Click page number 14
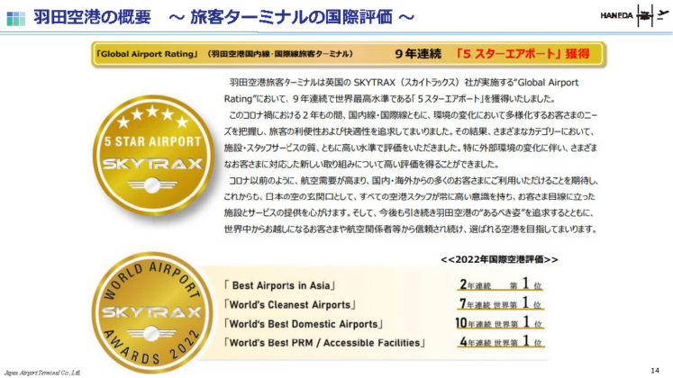The width and height of the screenshot is (673, 378). click(655, 370)
